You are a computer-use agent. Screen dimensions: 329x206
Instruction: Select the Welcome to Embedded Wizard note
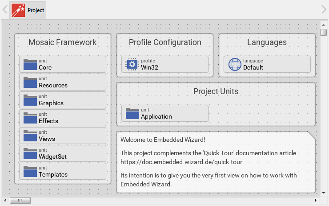point(216,162)
